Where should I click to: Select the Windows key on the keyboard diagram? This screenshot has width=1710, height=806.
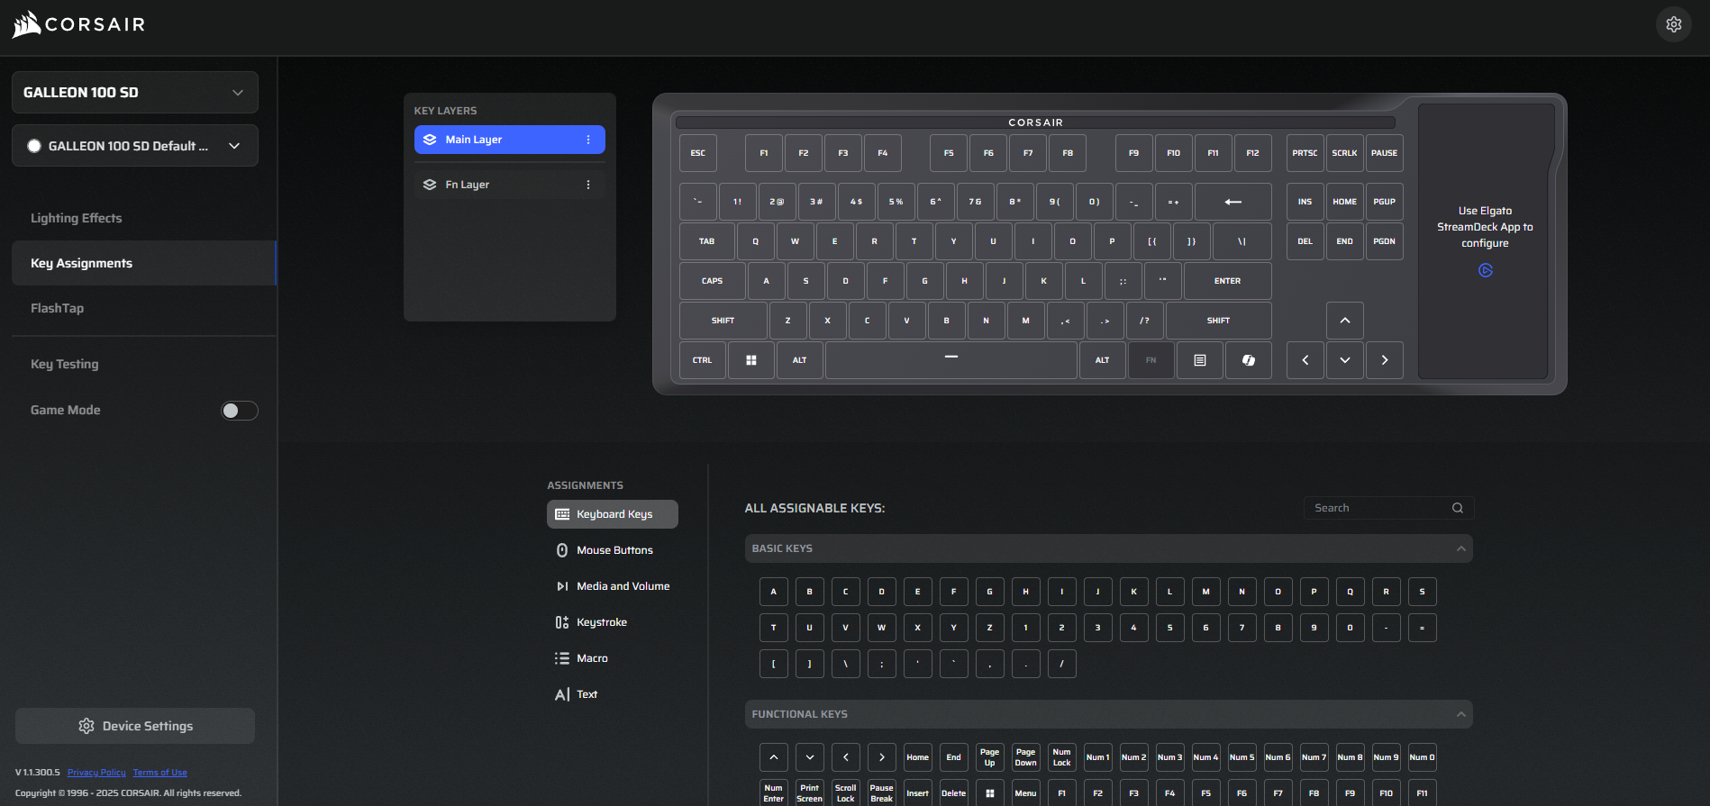750,360
